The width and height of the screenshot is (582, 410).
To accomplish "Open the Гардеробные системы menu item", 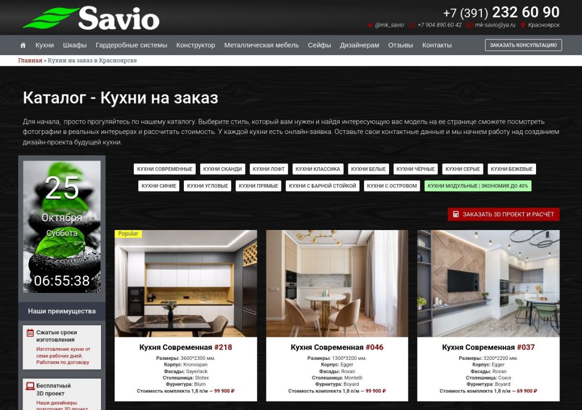I will pos(131,45).
